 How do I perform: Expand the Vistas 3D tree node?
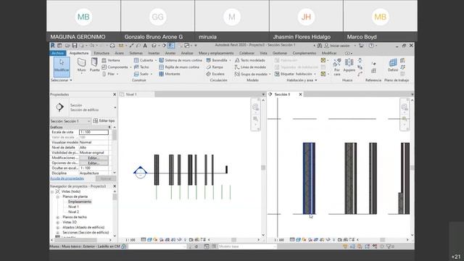pos(58,223)
